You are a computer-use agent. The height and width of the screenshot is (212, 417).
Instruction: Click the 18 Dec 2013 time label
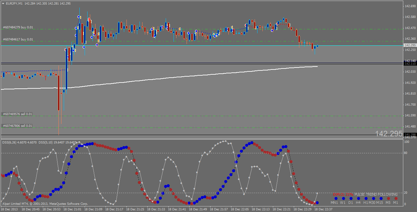click(9, 209)
